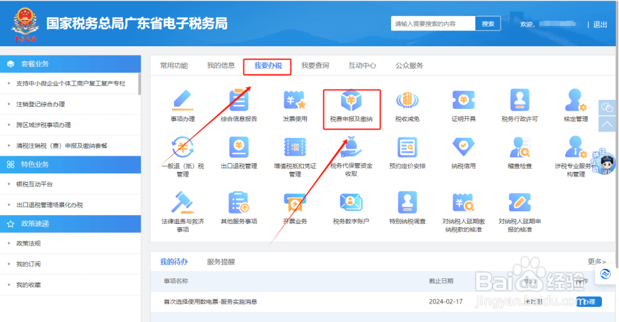Click the 截止日期 column header
619x322 pixels.
pyautogui.click(x=441, y=281)
